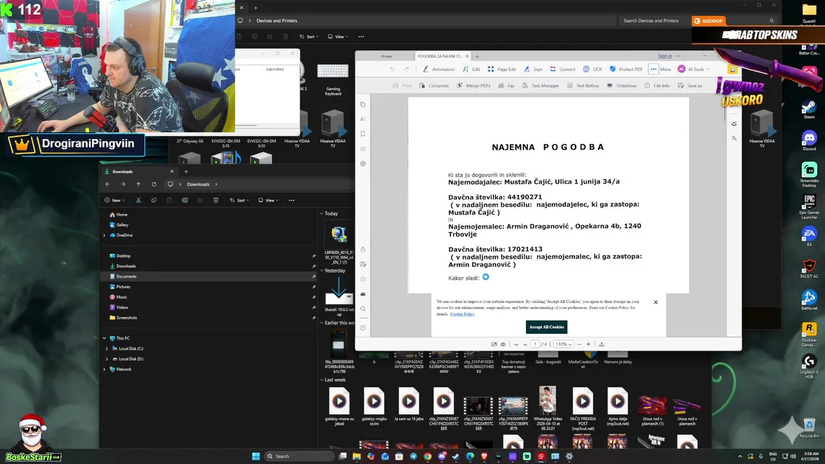
Task: Toggle the eye view mode in PDF status bar
Action: 503,344
